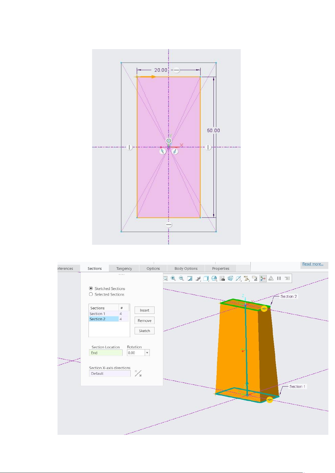Open the Rotation value dropdown arrow
335x473 pixels.
[x=147, y=353]
